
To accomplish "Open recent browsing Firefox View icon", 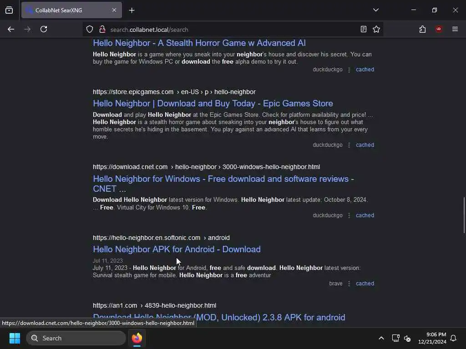I will [x=9, y=10].
